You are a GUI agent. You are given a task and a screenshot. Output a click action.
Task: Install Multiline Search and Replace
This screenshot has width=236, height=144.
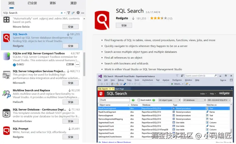point(71,102)
